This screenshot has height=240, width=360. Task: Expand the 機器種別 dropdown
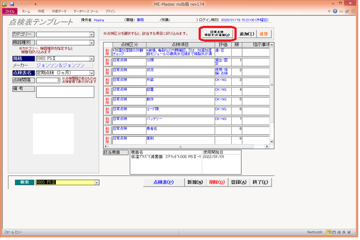pyautogui.click(x=92, y=43)
